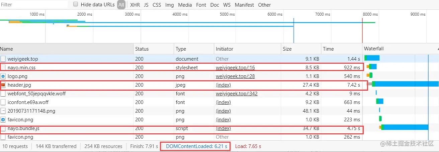Sort by the Type column header
This screenshot has height=152, width=439.
point(194,49)
